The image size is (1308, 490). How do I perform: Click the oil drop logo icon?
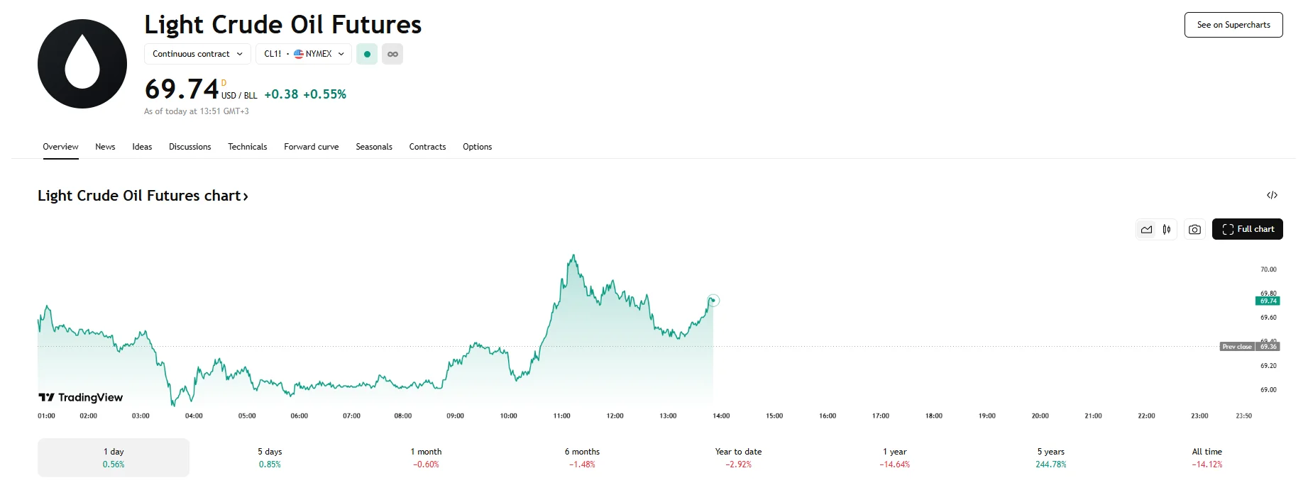click(82, 64)
